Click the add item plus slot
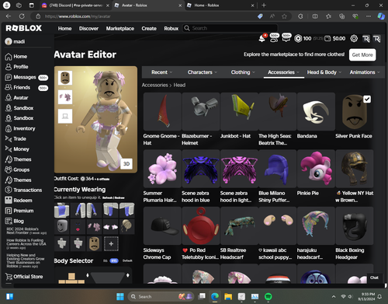The image size is (388, 304). point(111,243)
